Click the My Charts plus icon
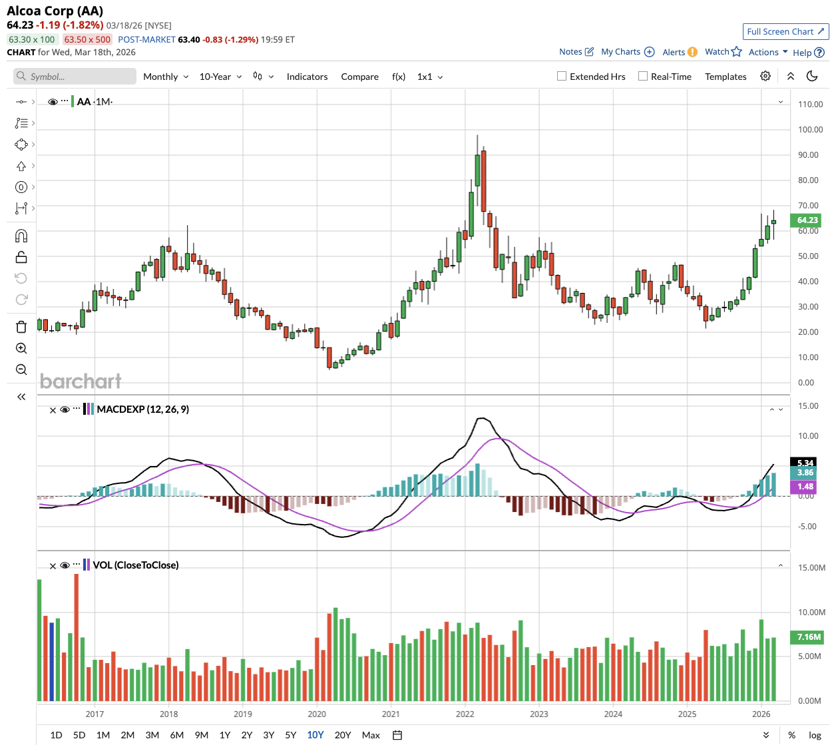This screenshot has height=755, width=840. coord(650,52)
